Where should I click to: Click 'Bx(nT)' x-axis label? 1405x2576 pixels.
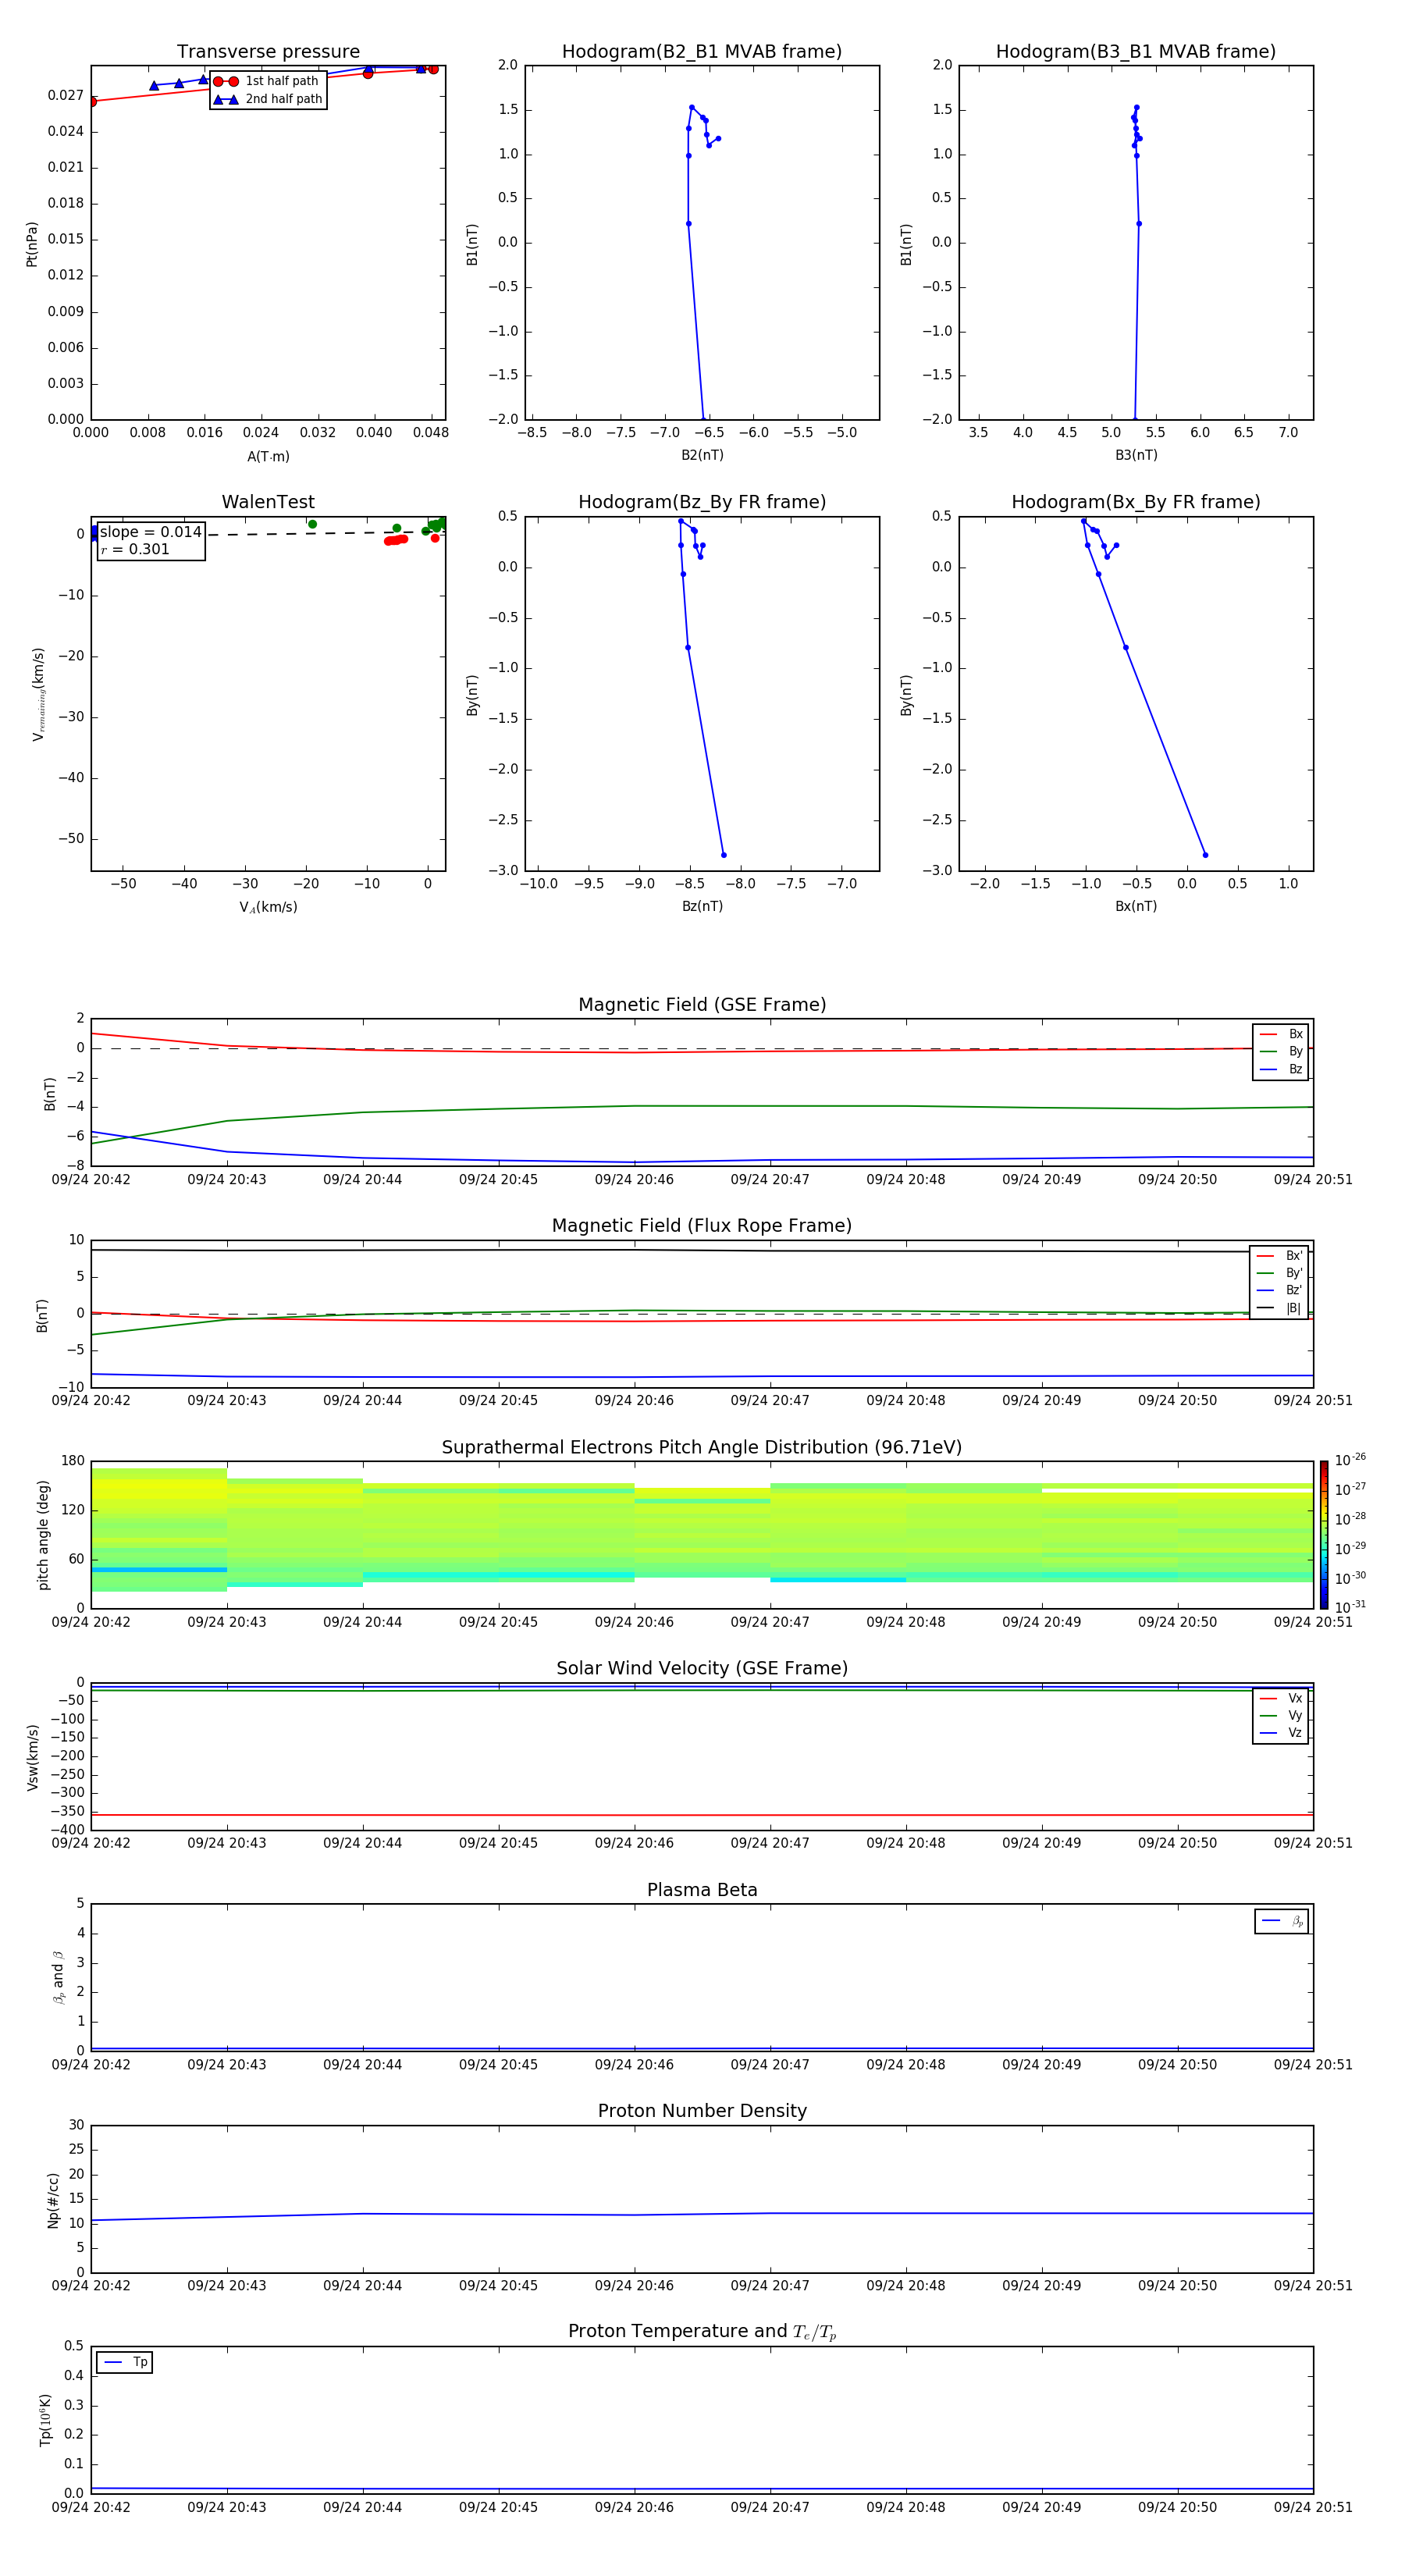click(x=1136, y=906)
